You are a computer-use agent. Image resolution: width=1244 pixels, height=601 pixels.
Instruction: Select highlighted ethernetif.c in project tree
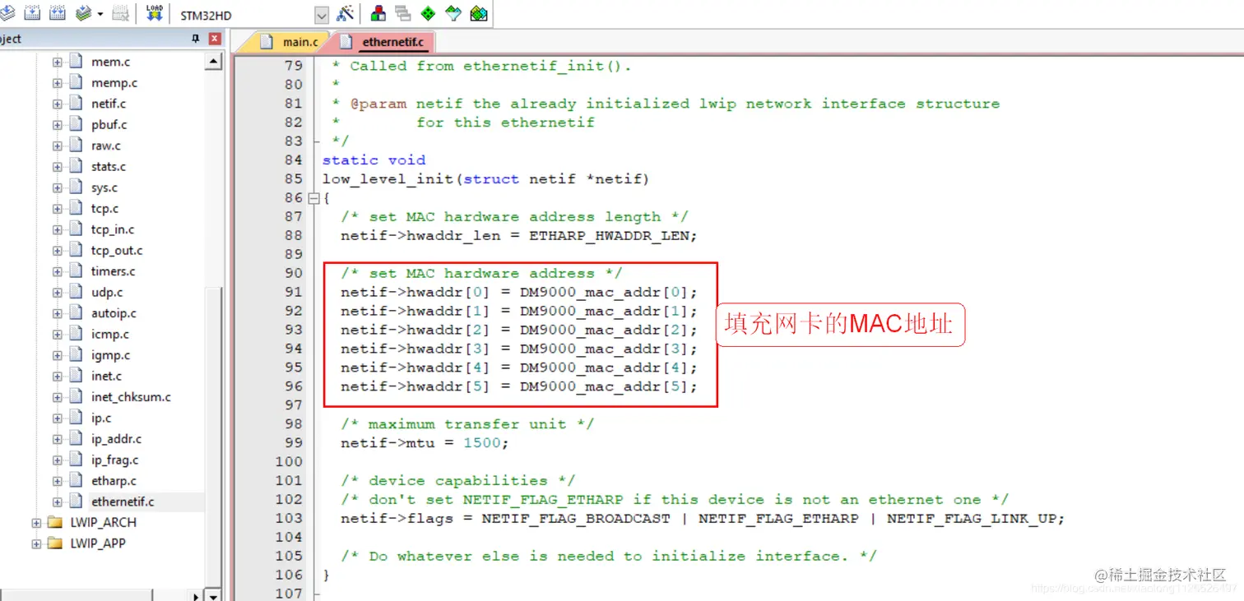(x=123, y=502)
